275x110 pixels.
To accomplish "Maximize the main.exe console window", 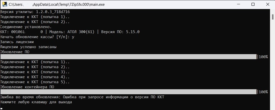I will (253, 4).
